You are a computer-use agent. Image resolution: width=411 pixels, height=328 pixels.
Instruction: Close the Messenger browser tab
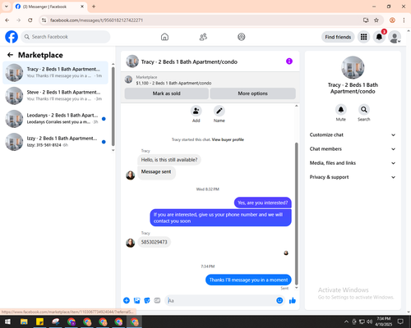coord(82,7)
